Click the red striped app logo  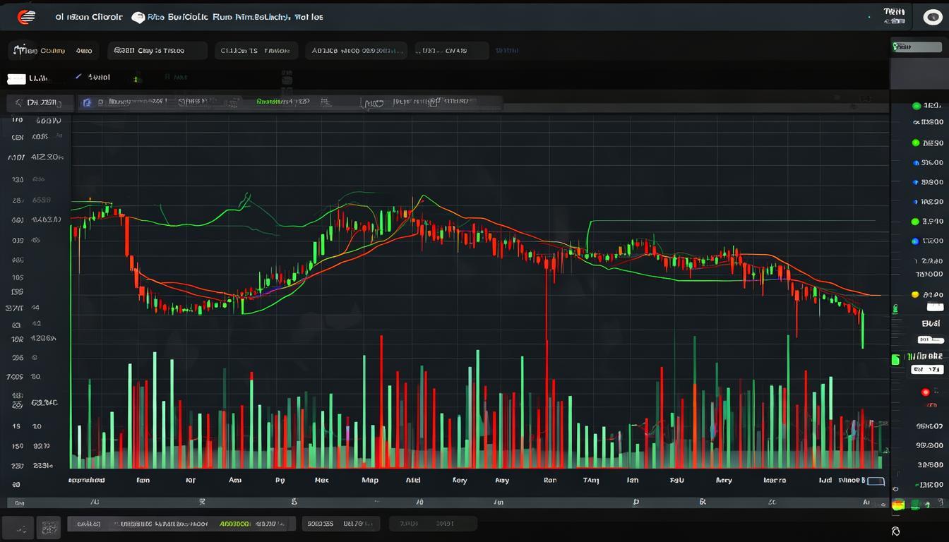[25, 17]
